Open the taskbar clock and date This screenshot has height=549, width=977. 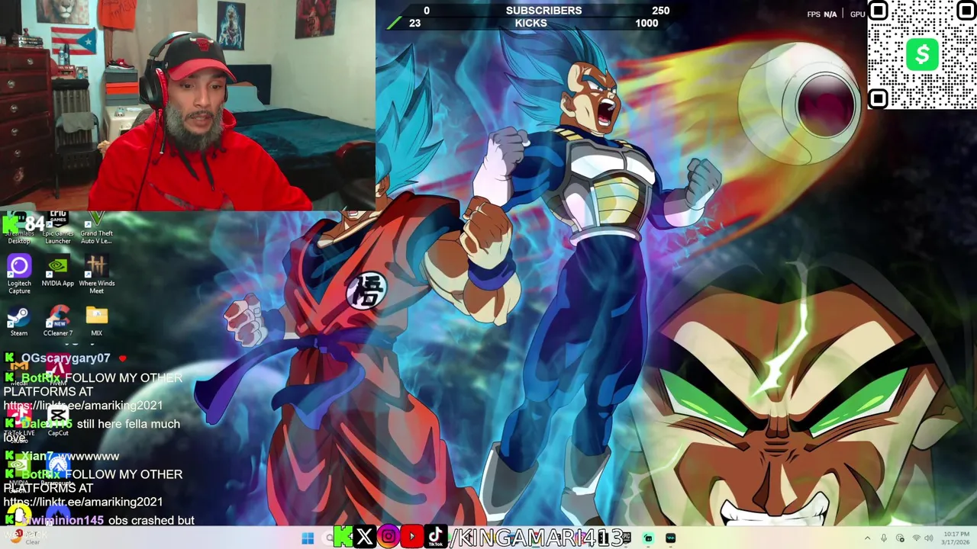[x=956, y=538]
